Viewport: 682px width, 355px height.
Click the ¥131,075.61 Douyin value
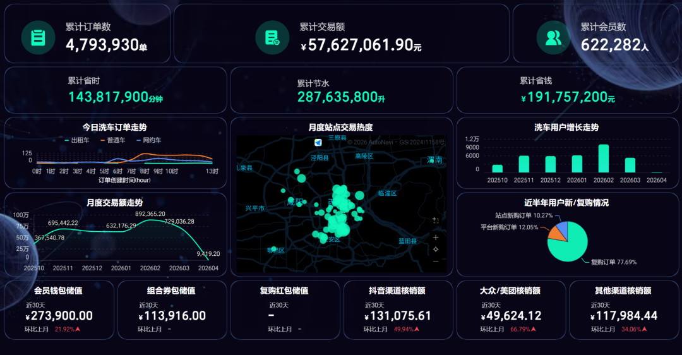398,315
